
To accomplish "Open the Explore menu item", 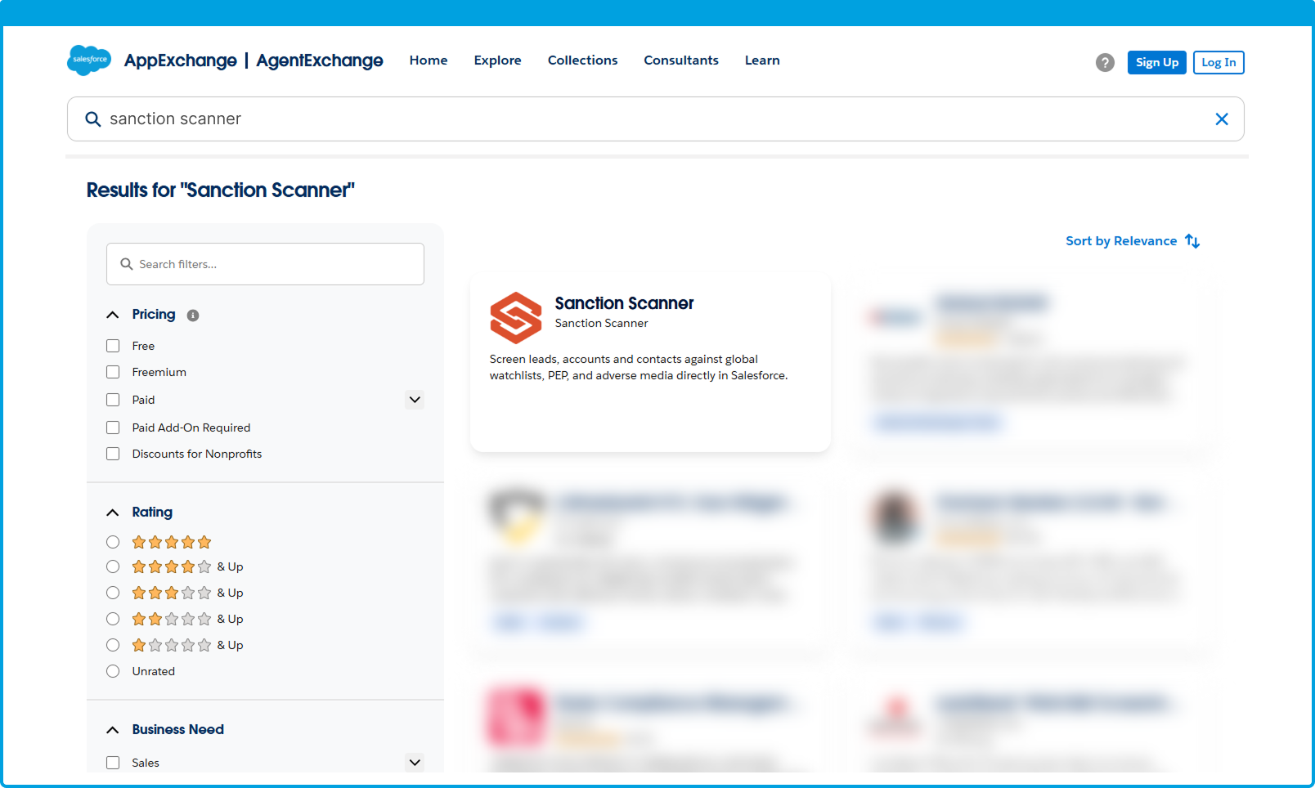I will pos(497,60).
